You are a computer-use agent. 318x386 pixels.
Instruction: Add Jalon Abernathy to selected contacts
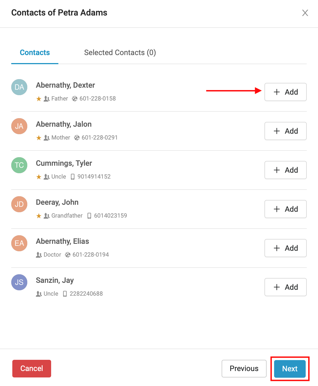click(x=285, y=131)
